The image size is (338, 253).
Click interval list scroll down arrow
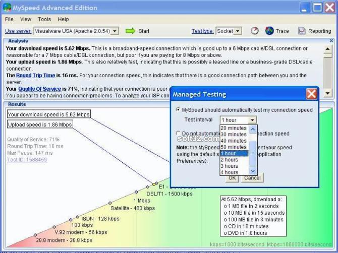tap(253, 171)
